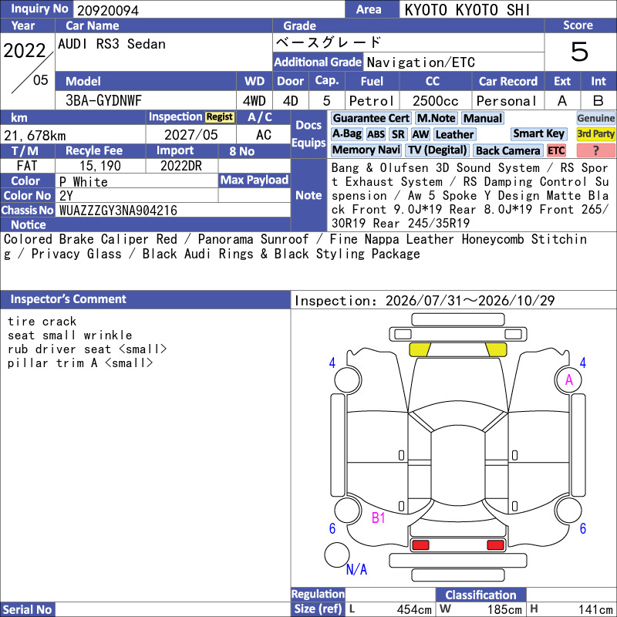Click the Genuine equipment badge

[x=595, y=118]
